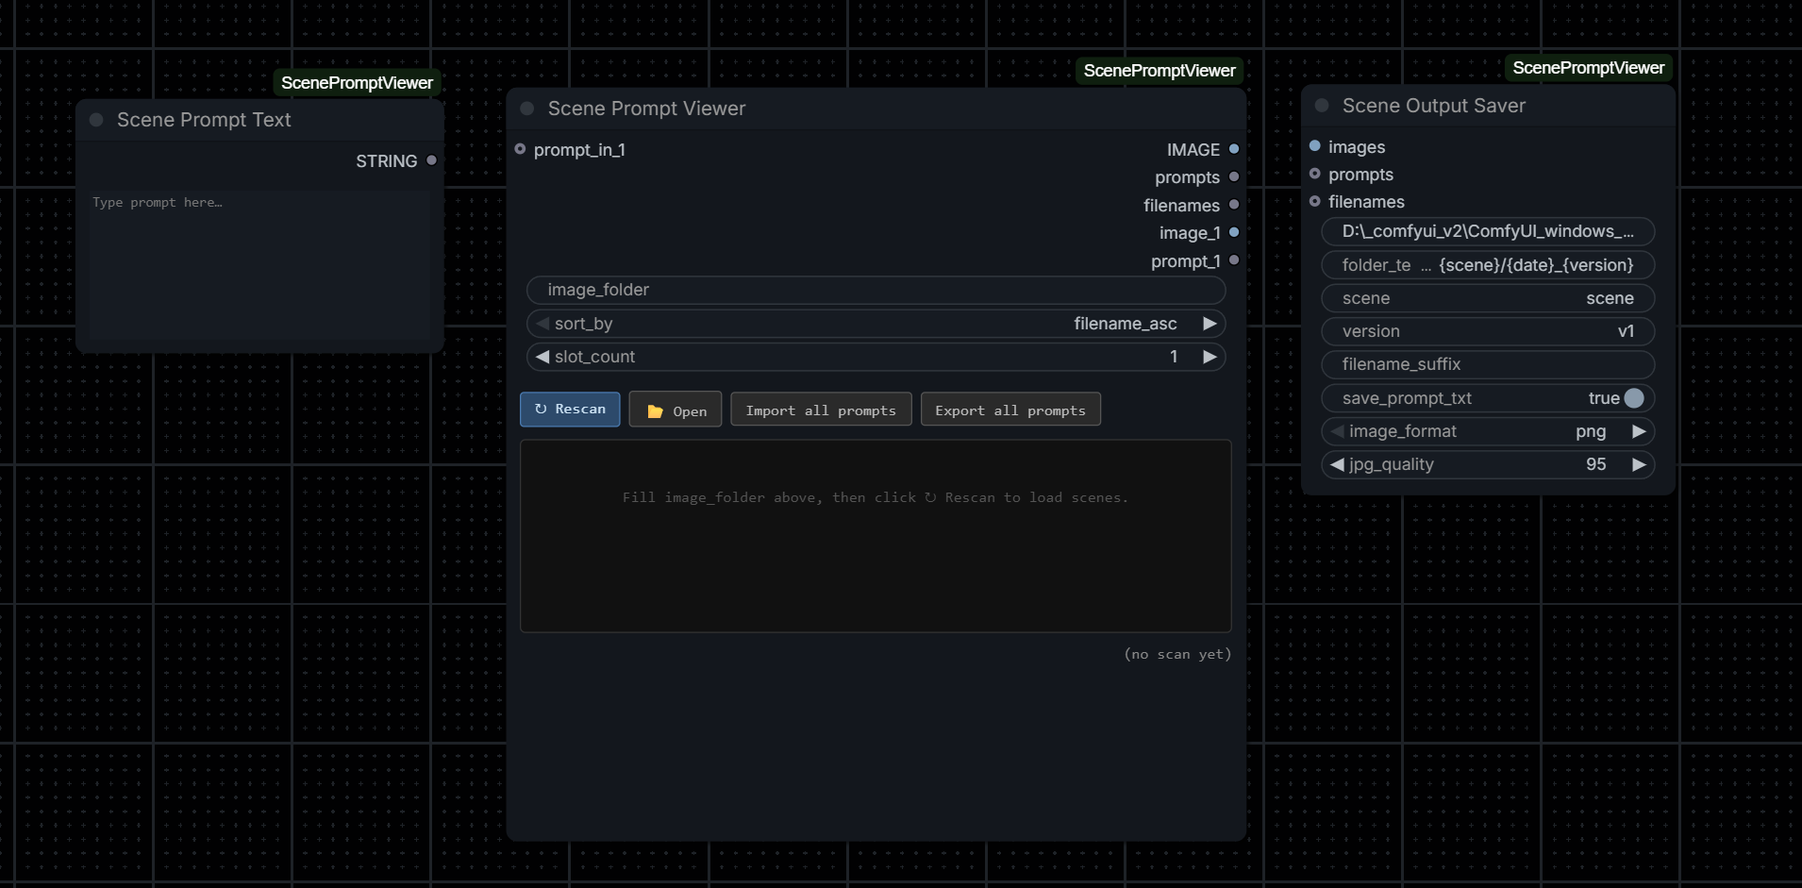Click the prompts input socket on Saver
This screenshot has width=1802, height=888.
(x=1314, y=174)
